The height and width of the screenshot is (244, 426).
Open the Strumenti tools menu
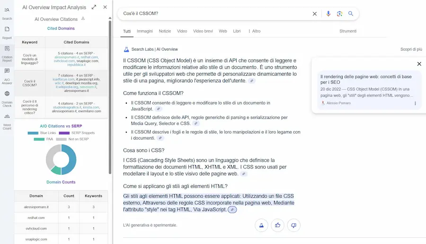pyautogui.click(x=348, y=31)
